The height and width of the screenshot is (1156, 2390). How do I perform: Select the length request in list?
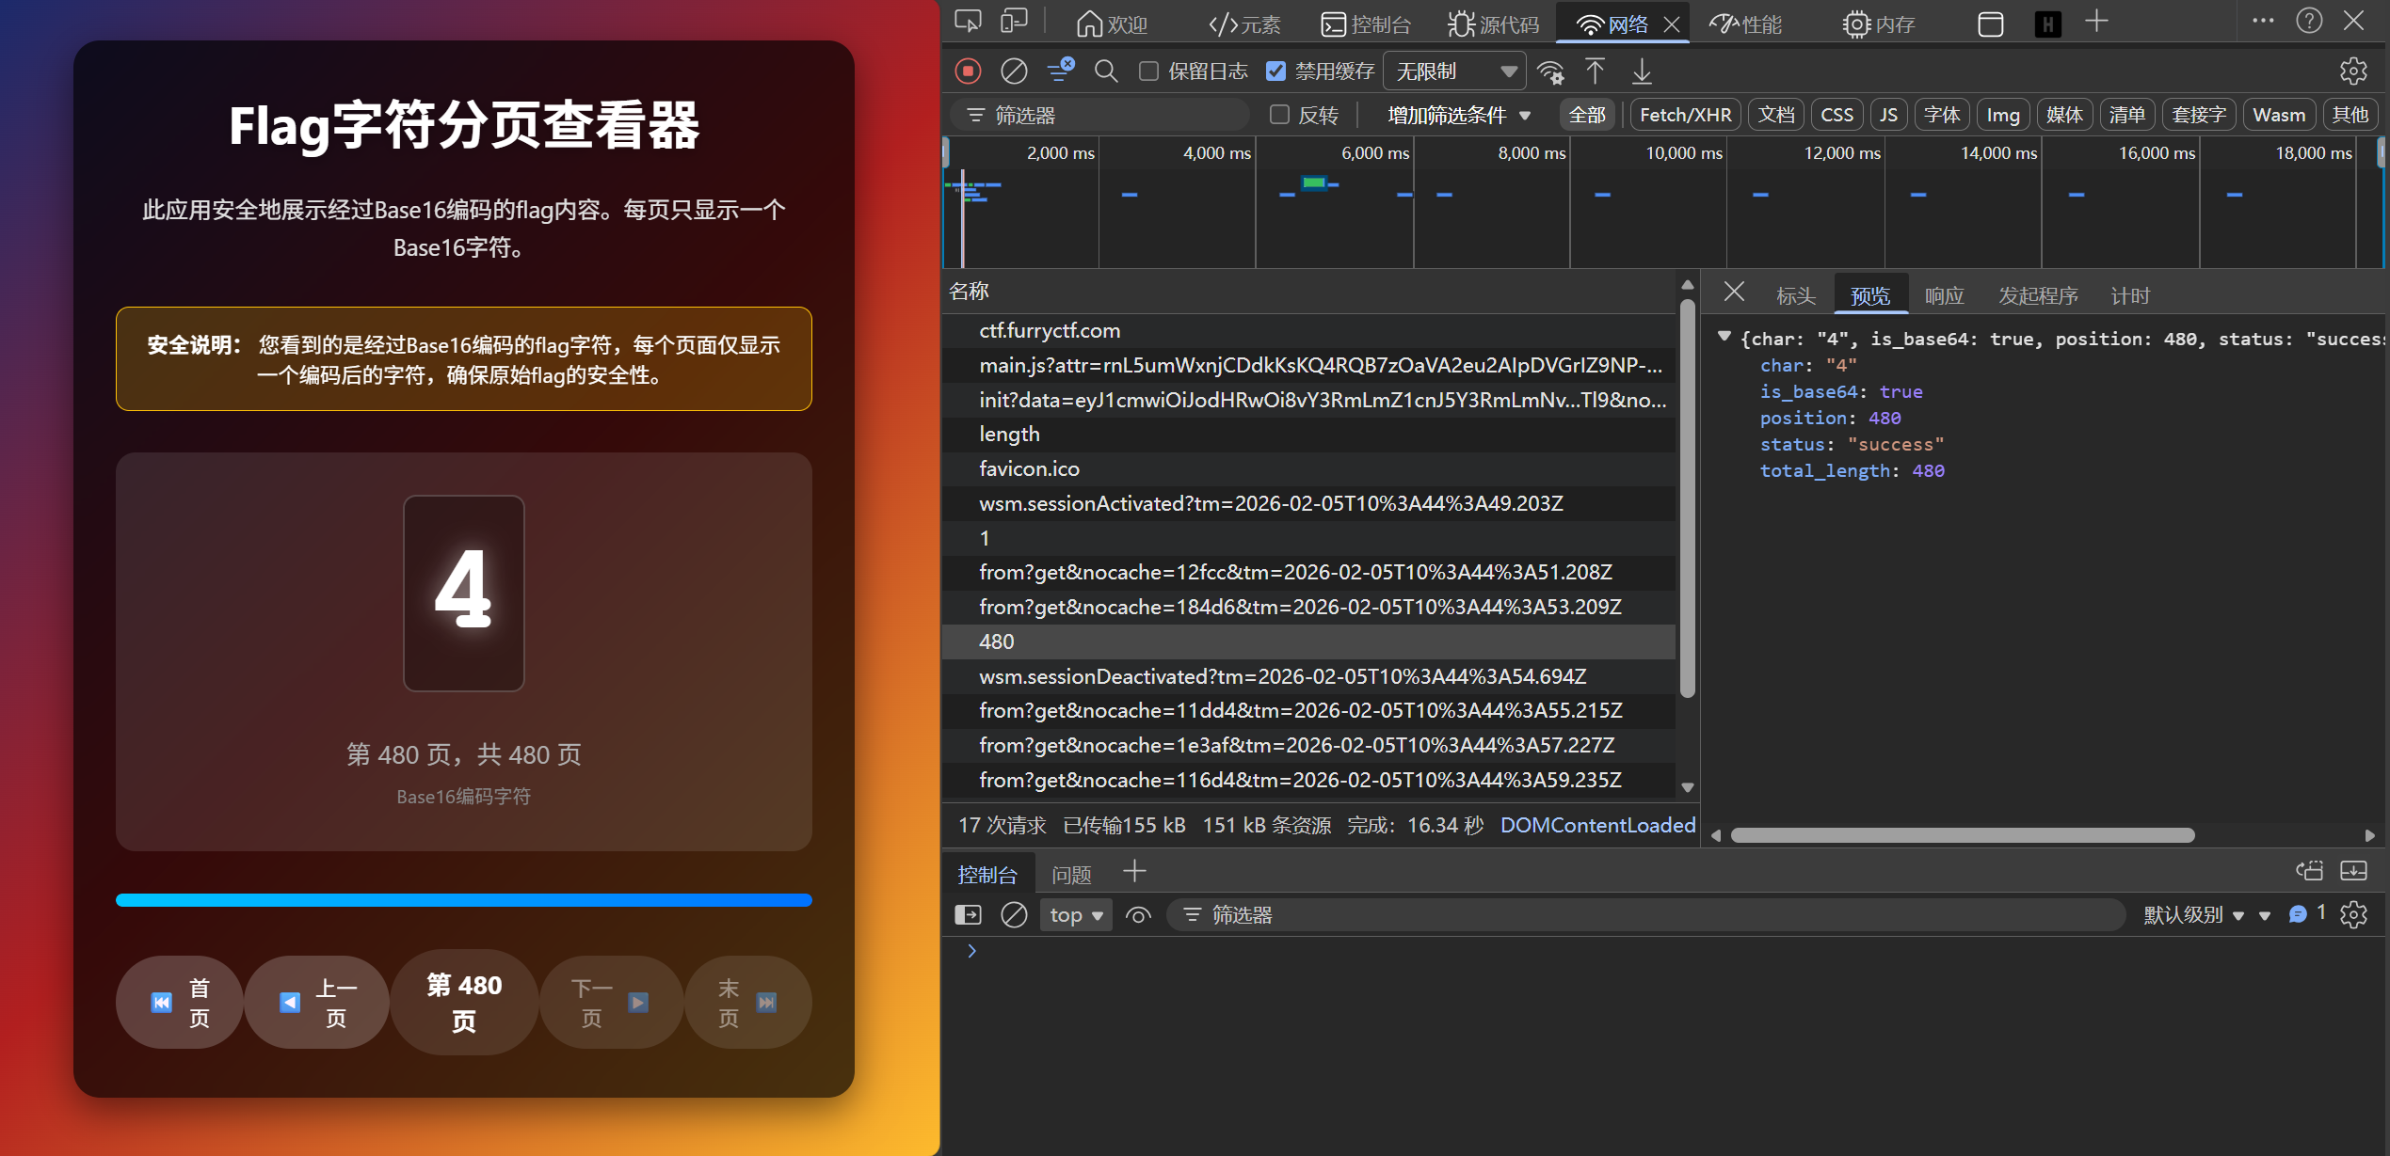pos(1009,435)
